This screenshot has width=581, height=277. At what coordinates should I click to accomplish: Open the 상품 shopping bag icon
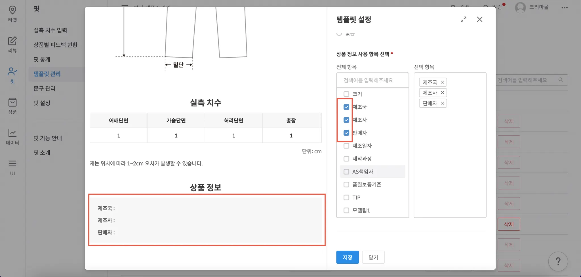click(x=12, y=106)
